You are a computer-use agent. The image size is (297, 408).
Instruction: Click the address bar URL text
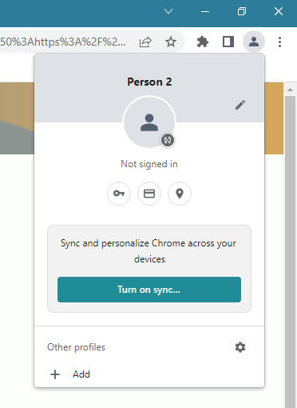click(63, 42)
